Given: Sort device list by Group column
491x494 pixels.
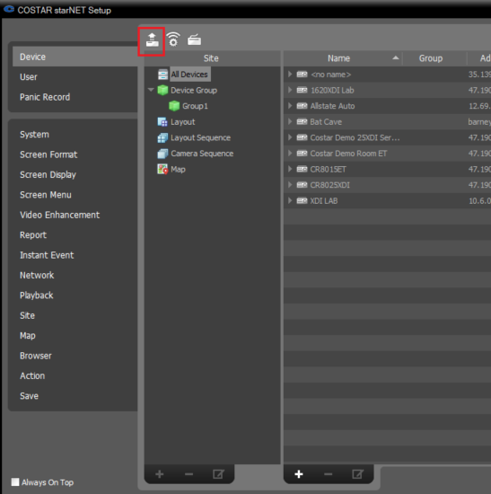Looking at the screenshot, I should (x=434, y=58).
